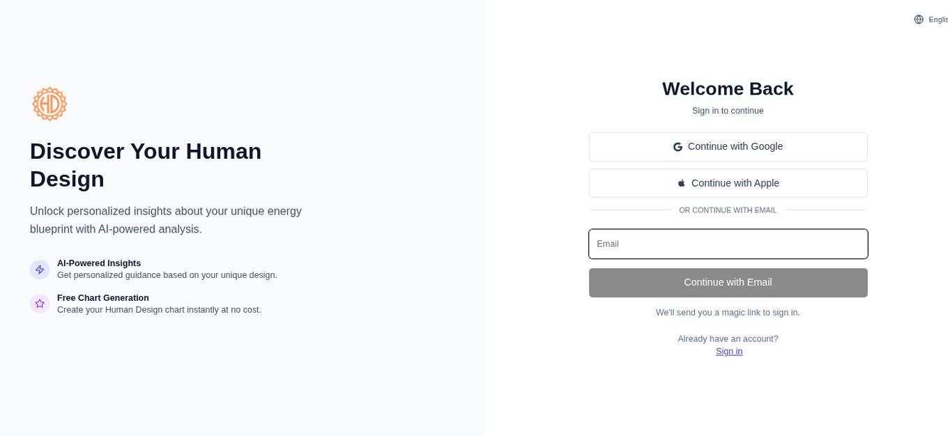Image resolution: width=948 pixels, height=436 pixels.
Task: Click Continue with Google
Action: [x=728, y=146]
